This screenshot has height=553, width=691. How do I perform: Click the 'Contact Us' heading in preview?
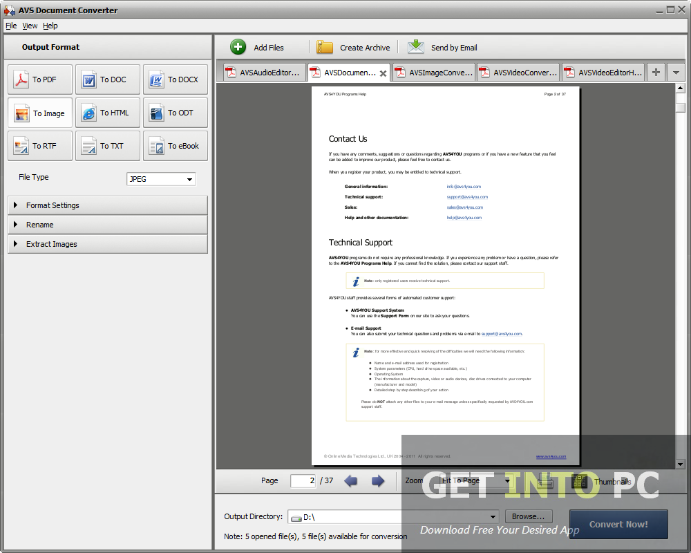tap(348, 139)
